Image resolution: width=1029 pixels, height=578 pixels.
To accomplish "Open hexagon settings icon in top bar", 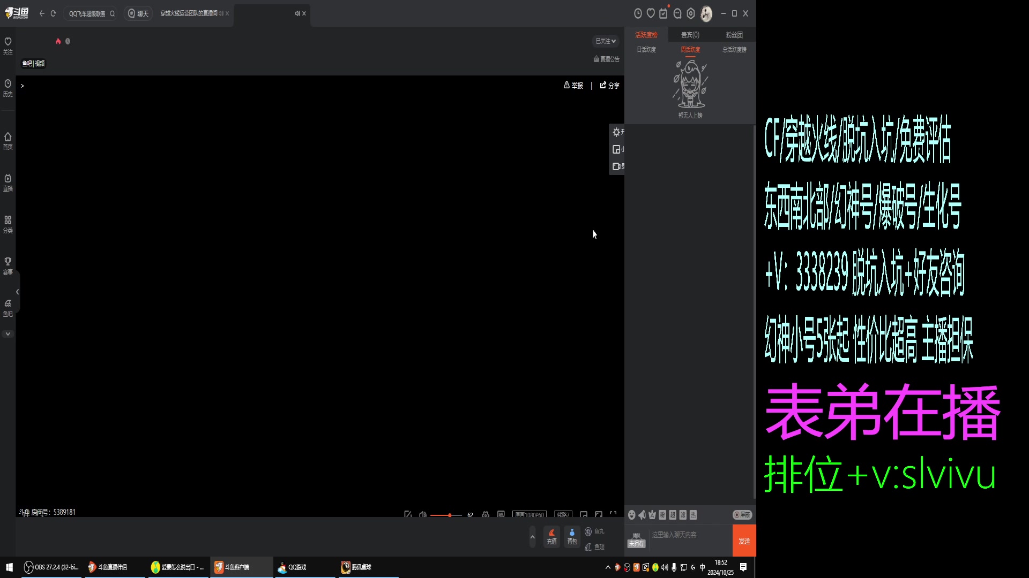I will [x=691, y=13].
